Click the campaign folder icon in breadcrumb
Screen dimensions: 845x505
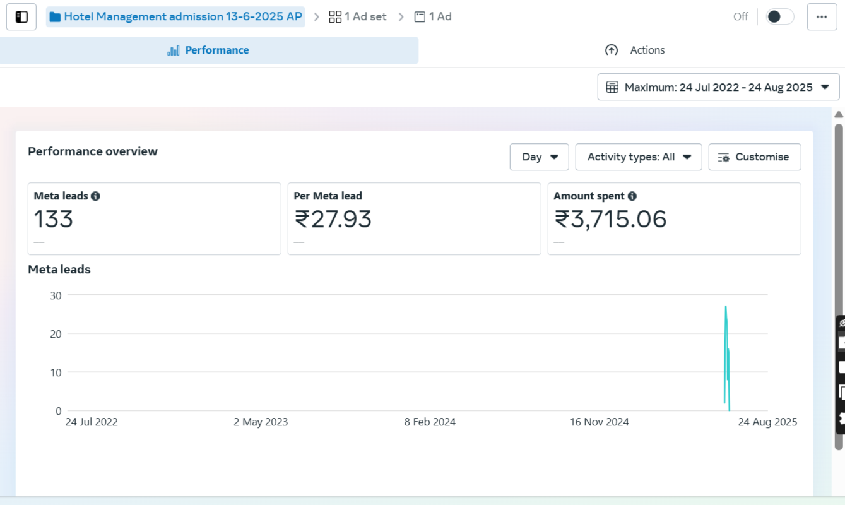[55, 17]
